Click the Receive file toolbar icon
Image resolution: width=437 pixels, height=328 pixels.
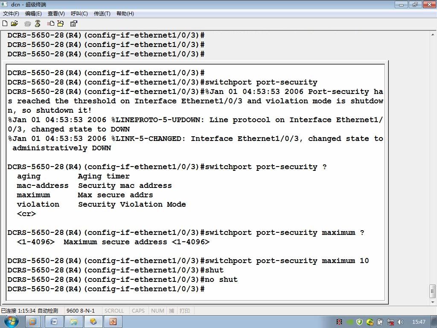click(61, 23)
